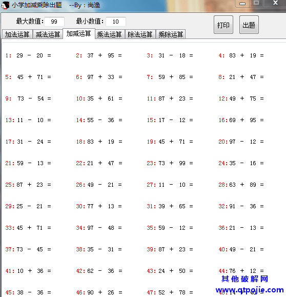Click problem 17: 31 - 24
The image size is (286, 297).
[28, 142]
